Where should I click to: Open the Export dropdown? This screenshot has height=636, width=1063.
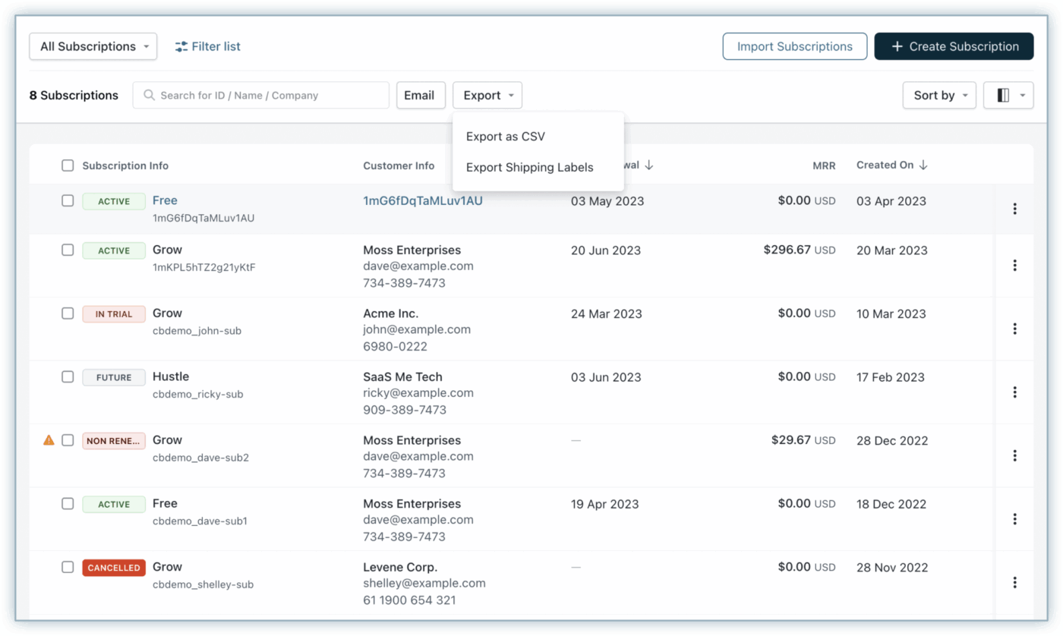click(487, 95)
